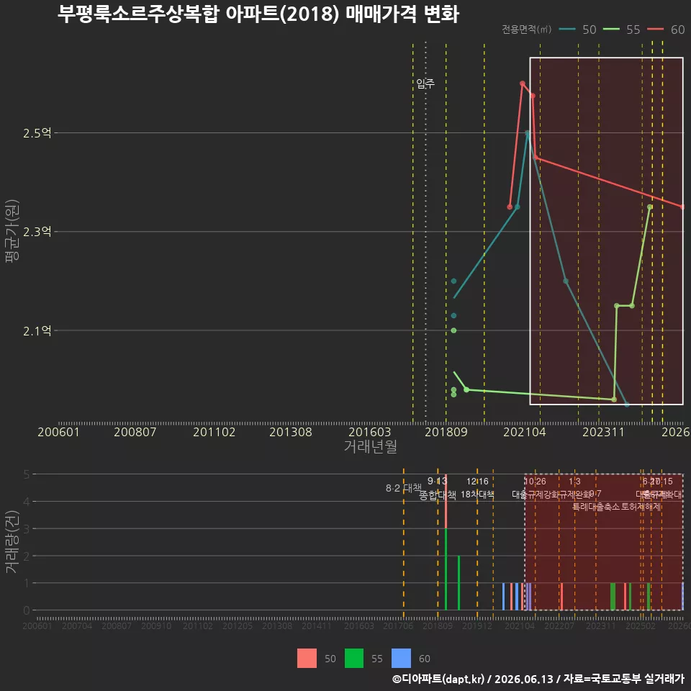Click the x-axis label 201809 in price chart
Screen dimensions: 691x691
[446, 432]
